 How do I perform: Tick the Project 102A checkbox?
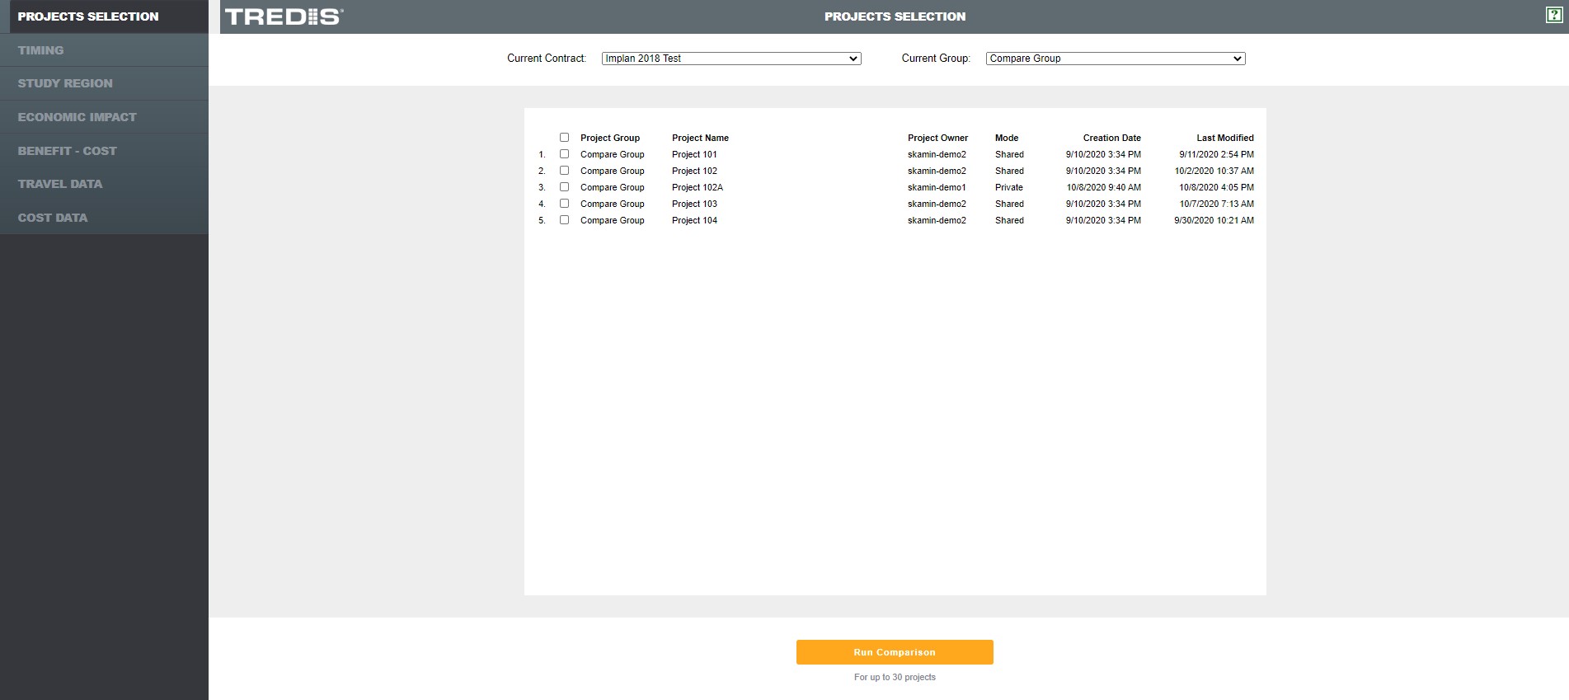(x=564, y=187)
